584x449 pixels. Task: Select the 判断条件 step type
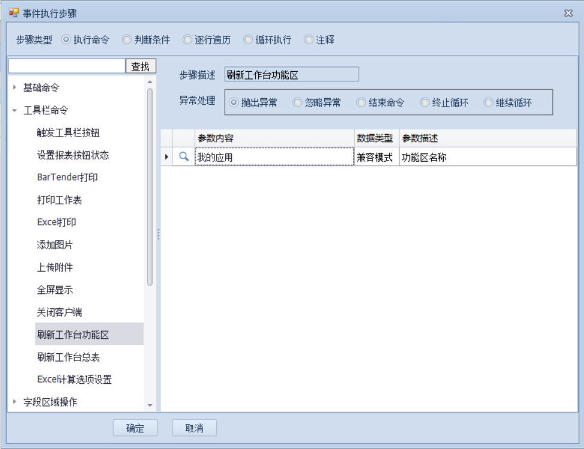point(126,40)
